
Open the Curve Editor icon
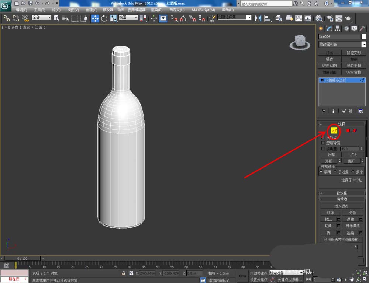(x=299, y=18)
